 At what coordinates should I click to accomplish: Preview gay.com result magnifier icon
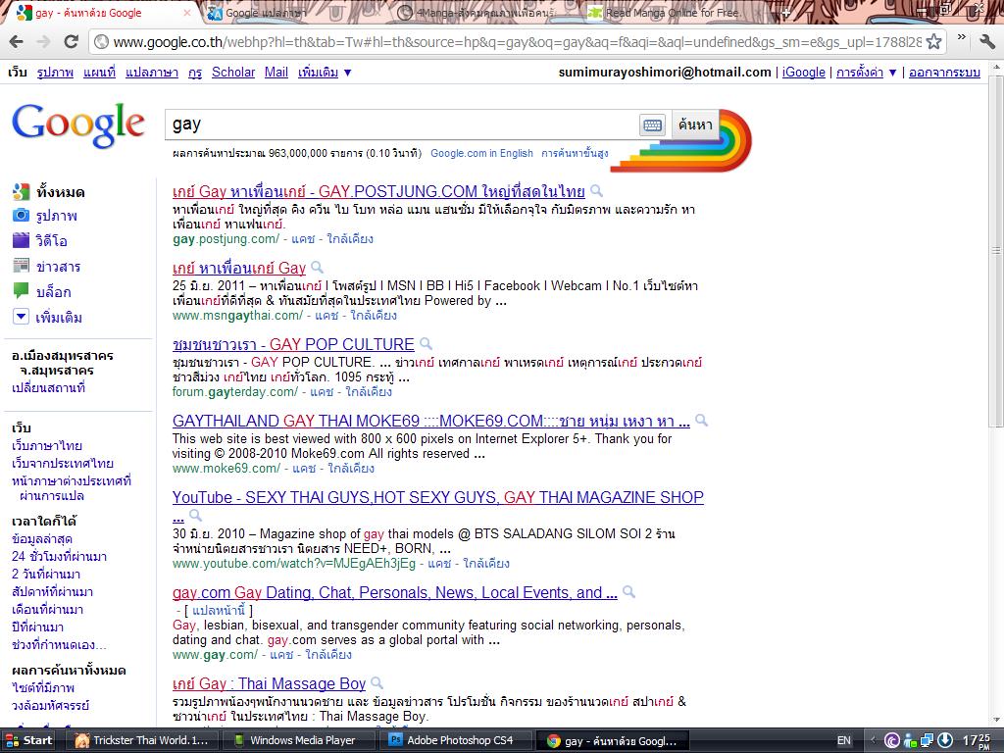pos(628,591)
